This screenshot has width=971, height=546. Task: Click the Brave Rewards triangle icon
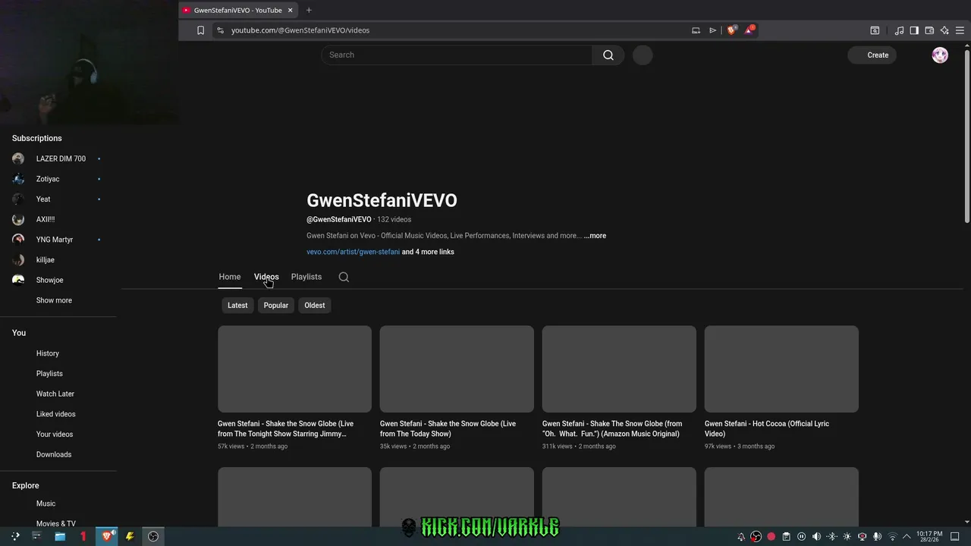click(x=749, y=30)
